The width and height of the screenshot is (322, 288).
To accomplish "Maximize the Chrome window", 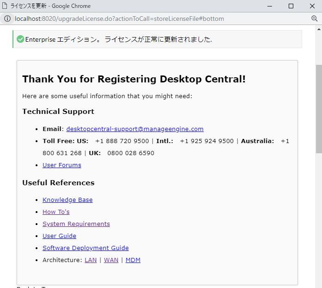I will coord(291,6).
